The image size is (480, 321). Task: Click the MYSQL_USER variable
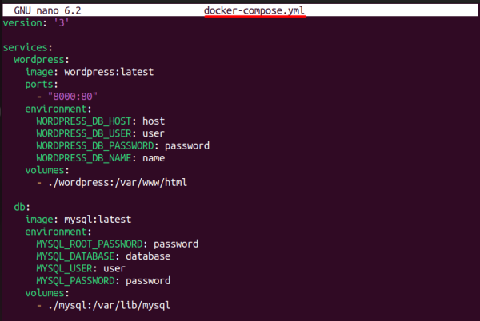click(x=66, y=268)
